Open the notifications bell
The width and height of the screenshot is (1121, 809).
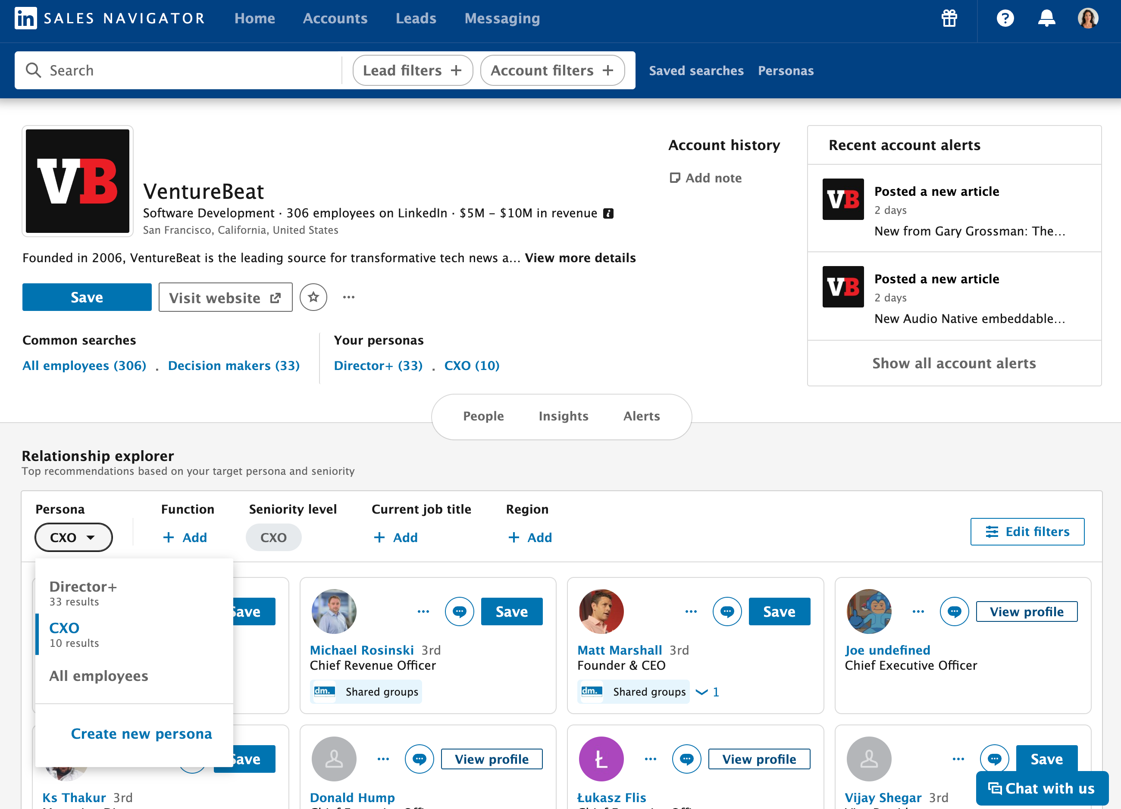coord(1046,18)
